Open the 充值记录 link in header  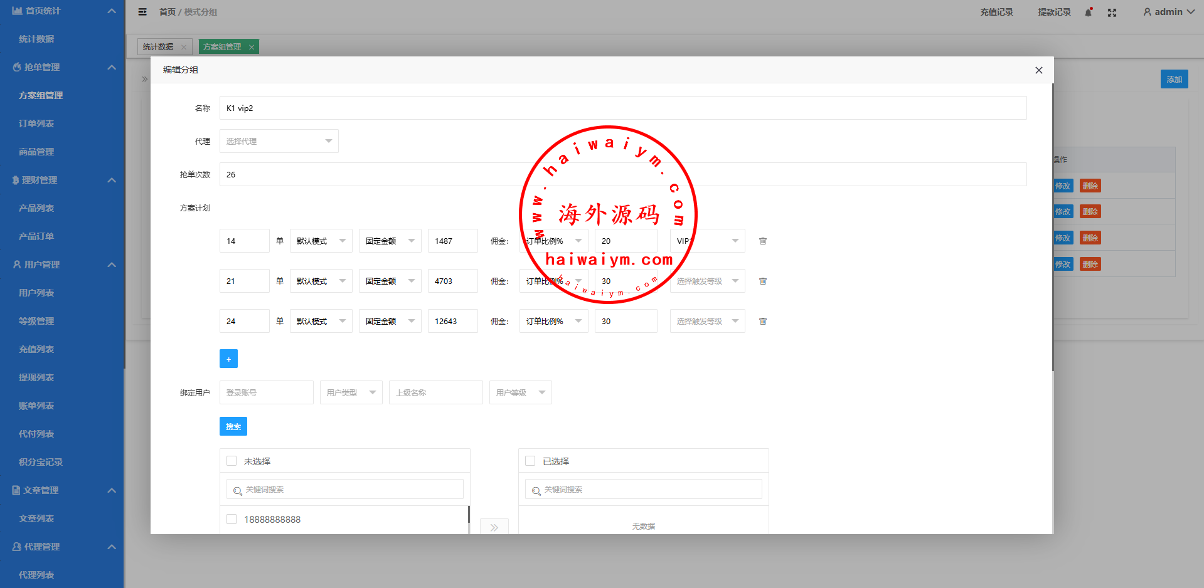click(x=996, y=12)
